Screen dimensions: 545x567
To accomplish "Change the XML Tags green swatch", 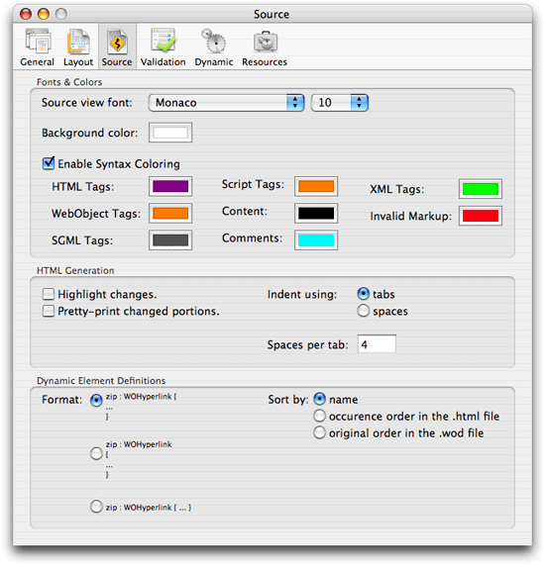I will (481, 189).
